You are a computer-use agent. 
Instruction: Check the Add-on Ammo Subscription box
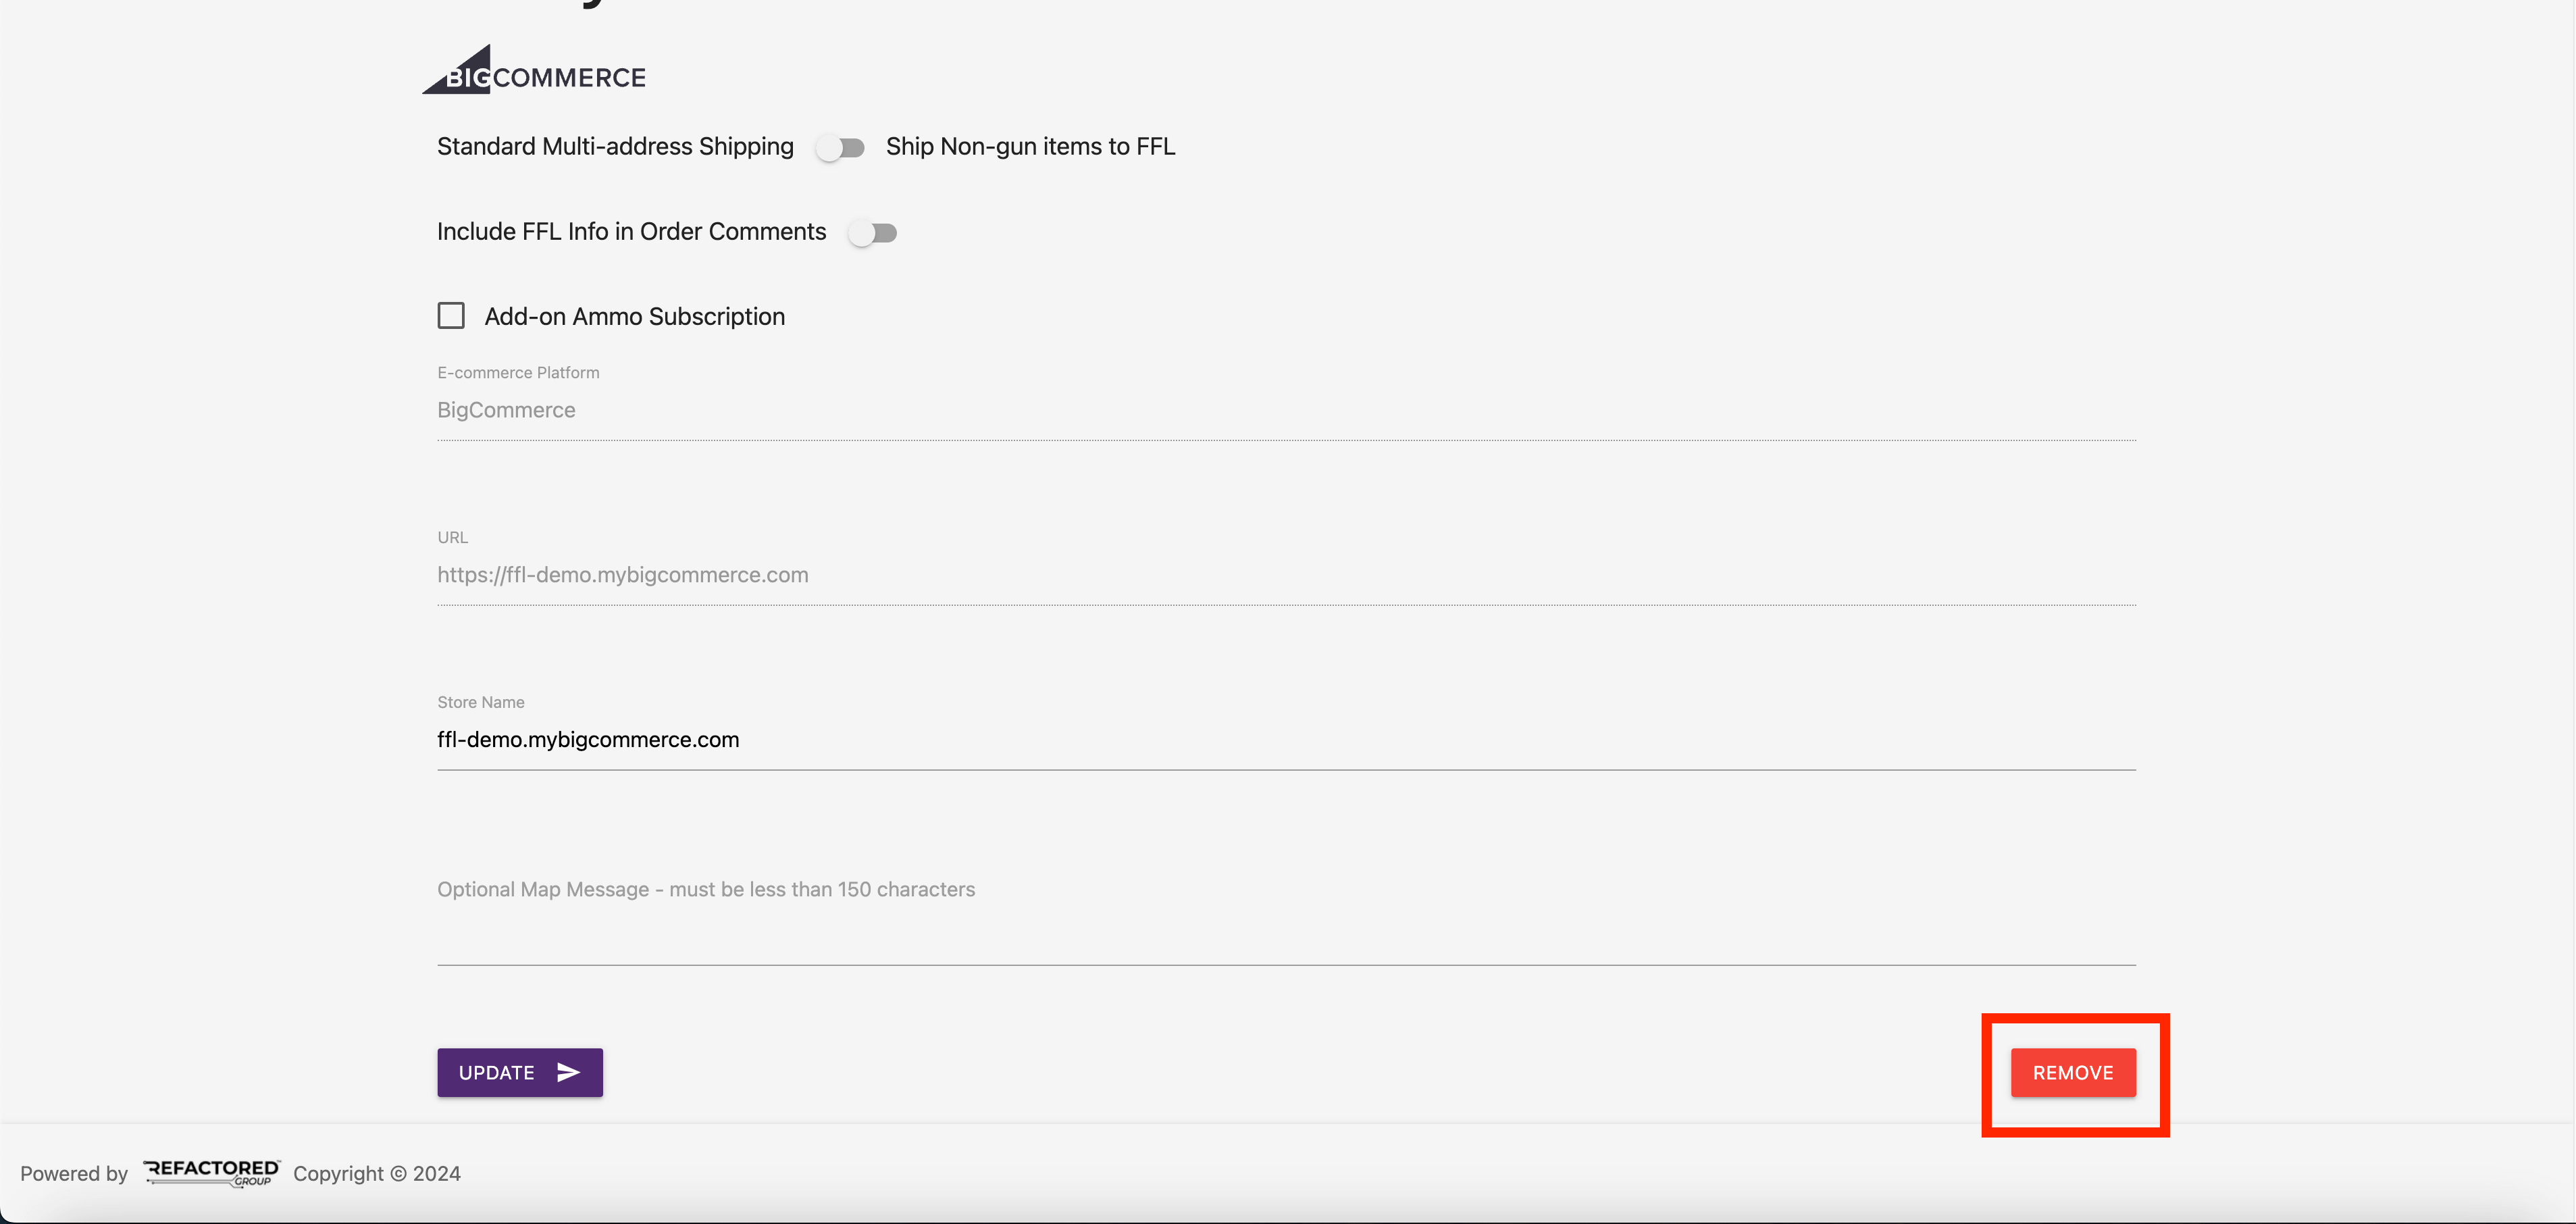tap(451, 316)
